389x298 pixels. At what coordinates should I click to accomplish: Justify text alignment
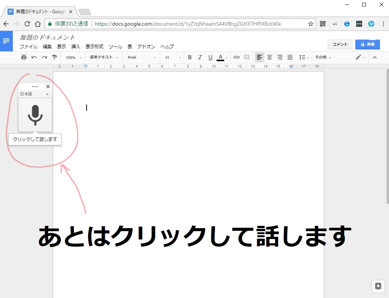(290, 57)
